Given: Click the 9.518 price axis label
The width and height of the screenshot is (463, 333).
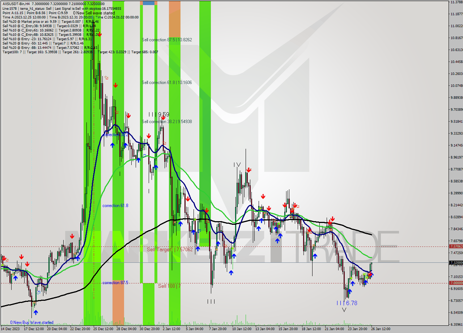Looking at the screenshot, I should 456,122.
